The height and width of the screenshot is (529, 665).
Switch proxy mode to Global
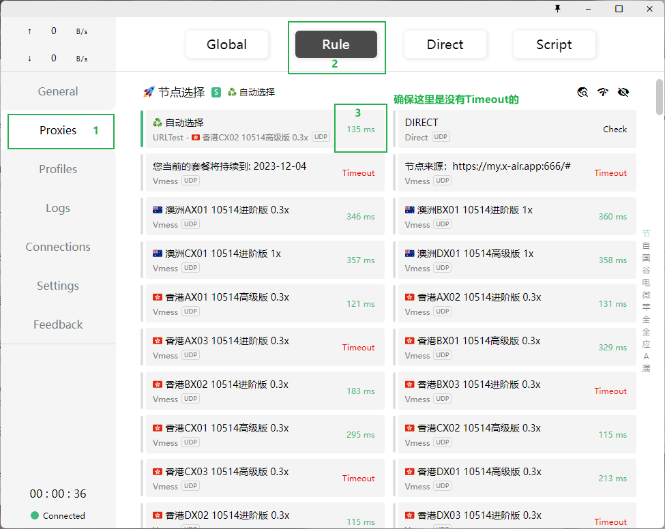click(x=226, y=44)
